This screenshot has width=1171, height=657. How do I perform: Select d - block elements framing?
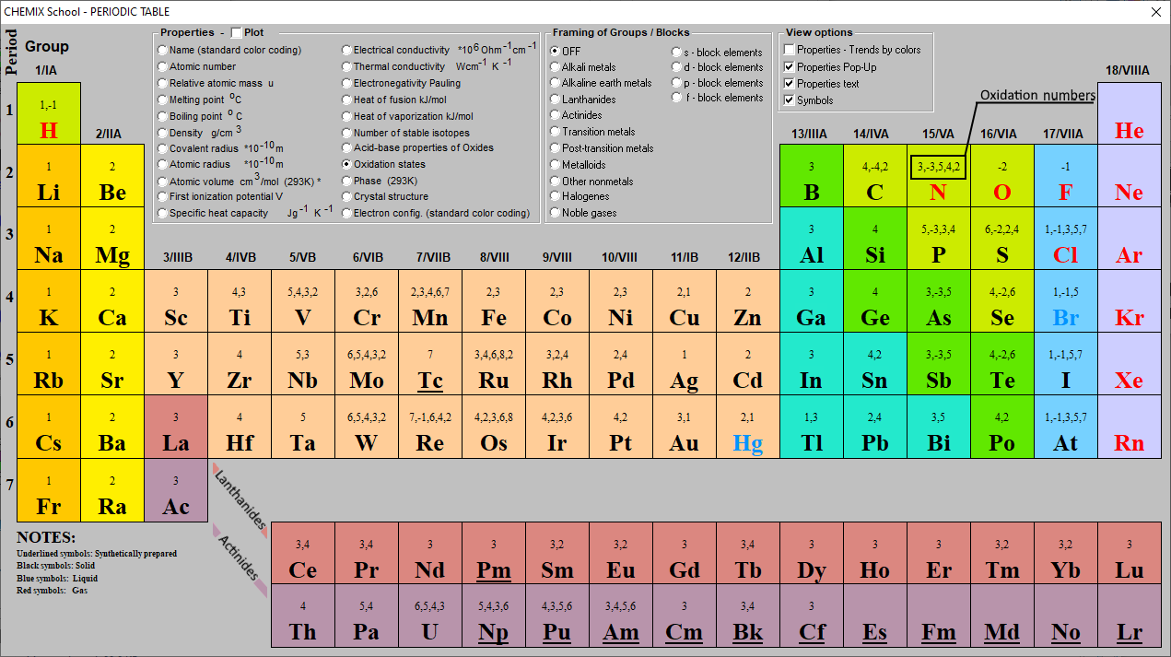pyautogui.click(x=677, y=67)
